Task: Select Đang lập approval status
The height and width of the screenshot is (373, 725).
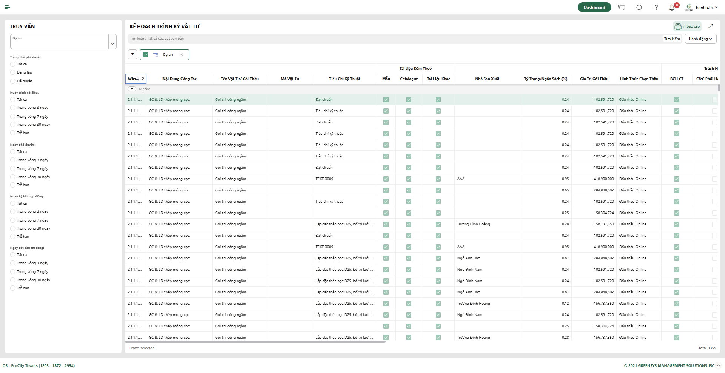Action: point(13,72)
